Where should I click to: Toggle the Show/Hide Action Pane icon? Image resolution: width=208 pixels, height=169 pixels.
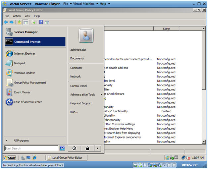(x=47, y=23)
